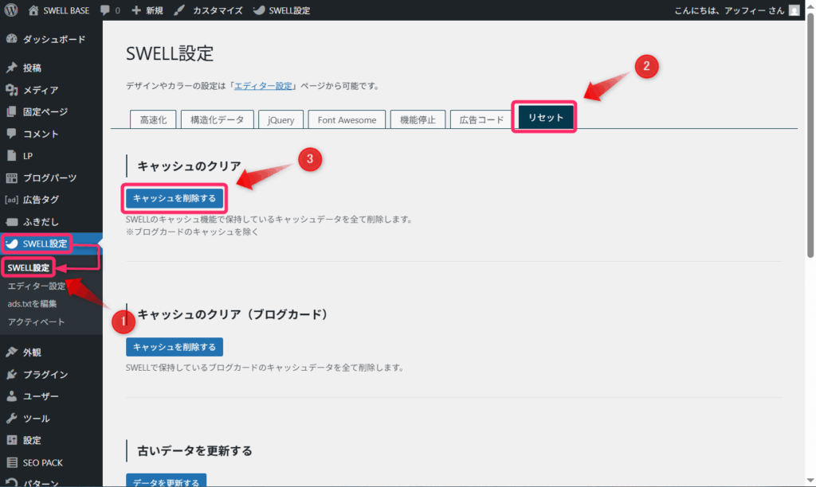This screenshot has height=487, width=816.
Task: Open 外観 label in sidebar
Action: [32, 353]
